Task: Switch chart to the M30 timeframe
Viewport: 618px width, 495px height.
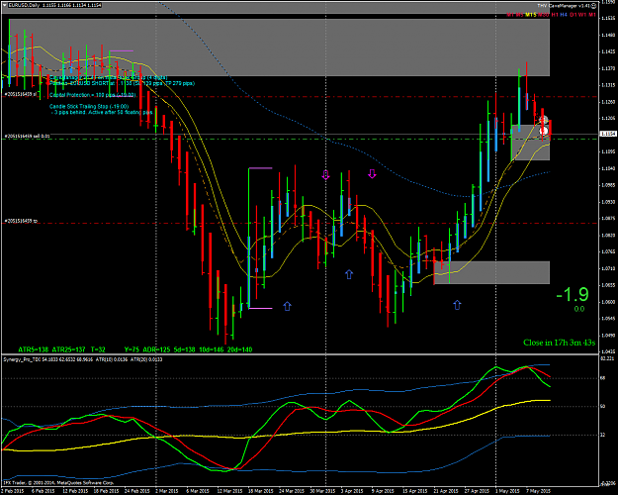Action: click(544, 15)
